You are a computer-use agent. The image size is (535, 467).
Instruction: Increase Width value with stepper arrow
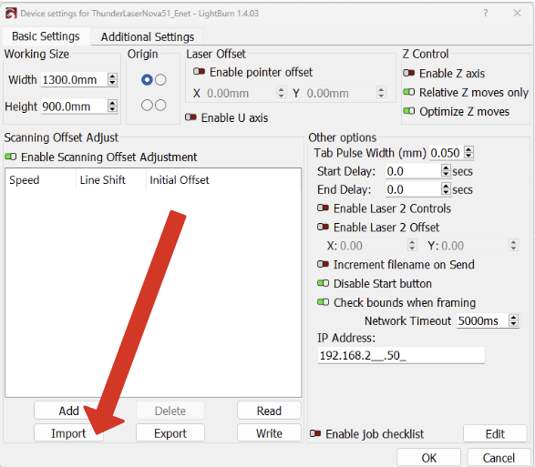click(x=112, y=76)
